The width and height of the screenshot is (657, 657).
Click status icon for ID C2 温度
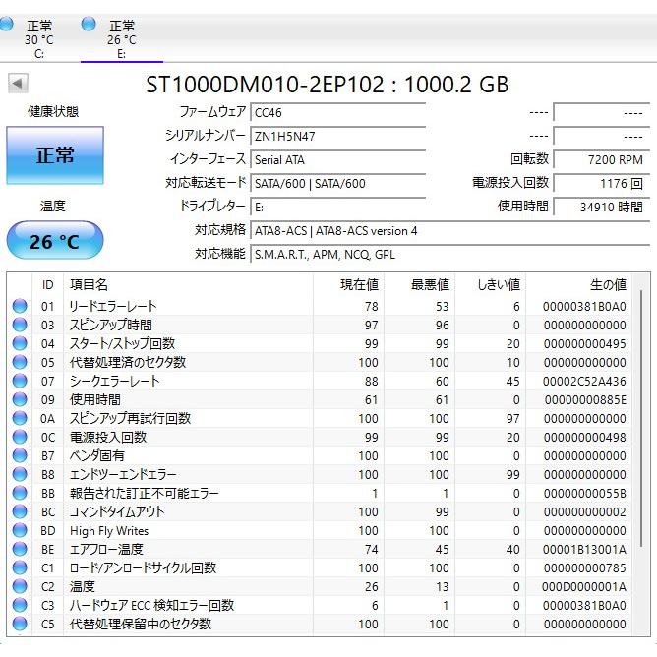pos(20,586)
